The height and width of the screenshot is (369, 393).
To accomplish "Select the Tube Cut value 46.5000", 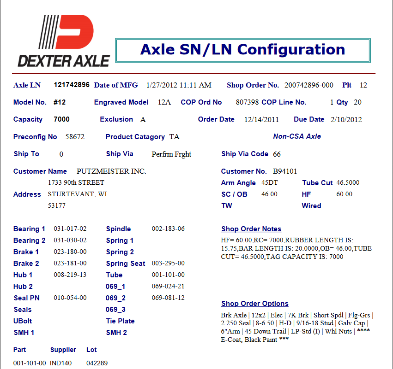I will 348,183.
